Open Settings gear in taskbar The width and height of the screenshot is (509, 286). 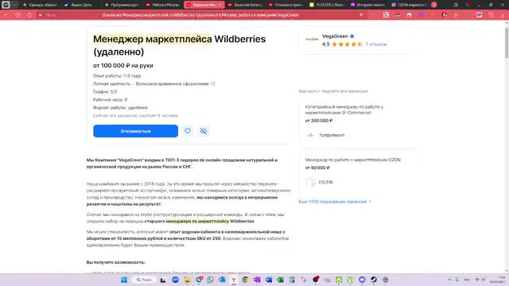[385, 280]
